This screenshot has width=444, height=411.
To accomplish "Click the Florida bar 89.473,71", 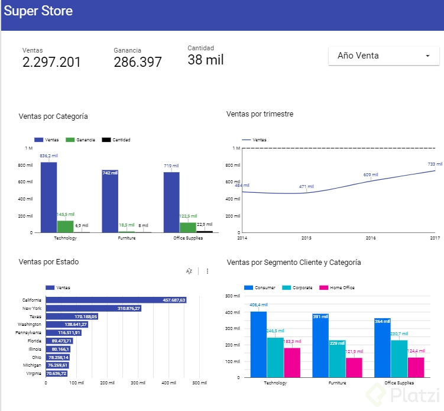I will (x=60, y=341).
